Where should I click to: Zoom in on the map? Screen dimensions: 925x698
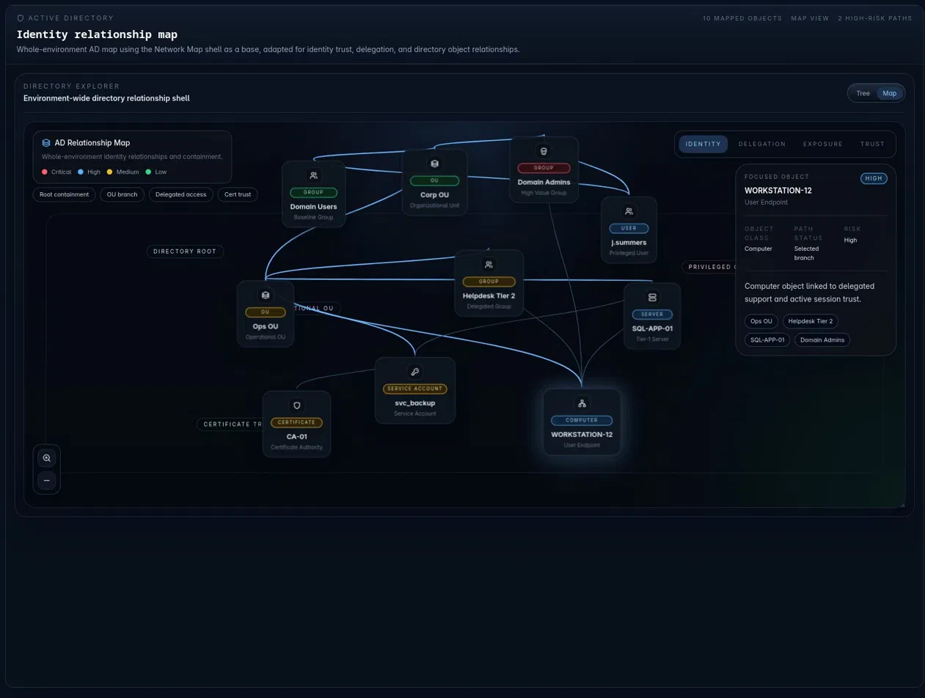click(x=47, y=458)
